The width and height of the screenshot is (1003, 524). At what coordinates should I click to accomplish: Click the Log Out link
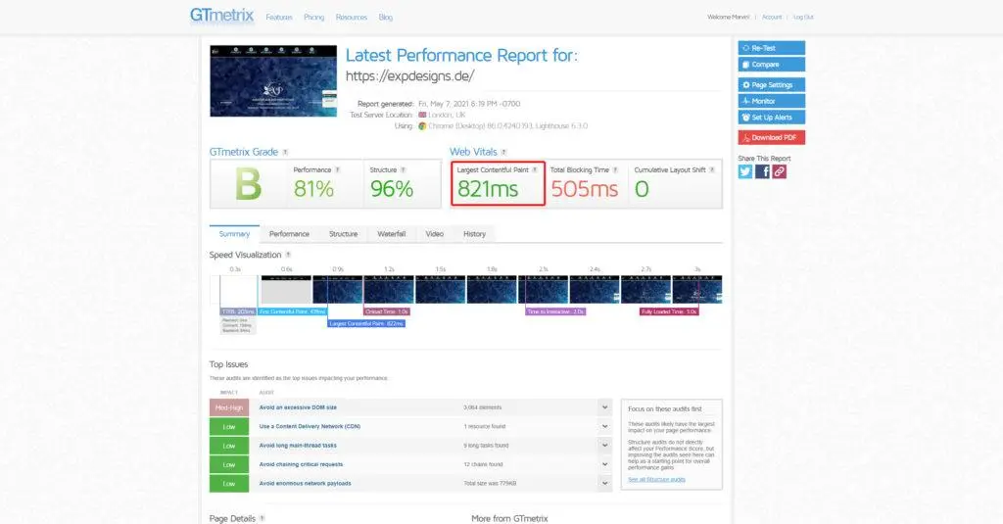click(x=803, y=18)
